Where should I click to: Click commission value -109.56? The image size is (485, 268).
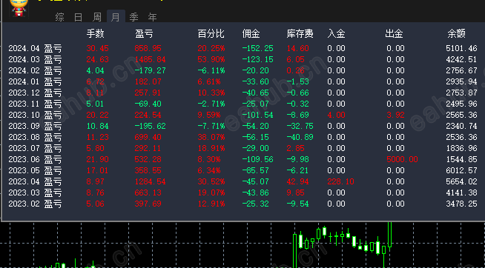pos(257,160)
